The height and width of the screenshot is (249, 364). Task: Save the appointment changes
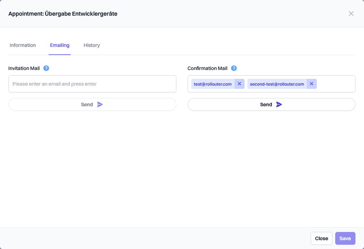click(345, 238)
